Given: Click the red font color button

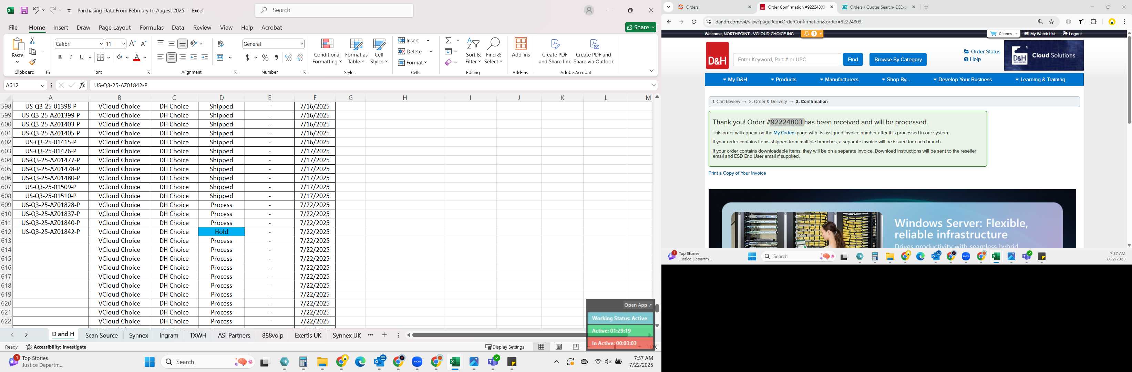Looking at the screenshot, I should click(x=137, y=58).
